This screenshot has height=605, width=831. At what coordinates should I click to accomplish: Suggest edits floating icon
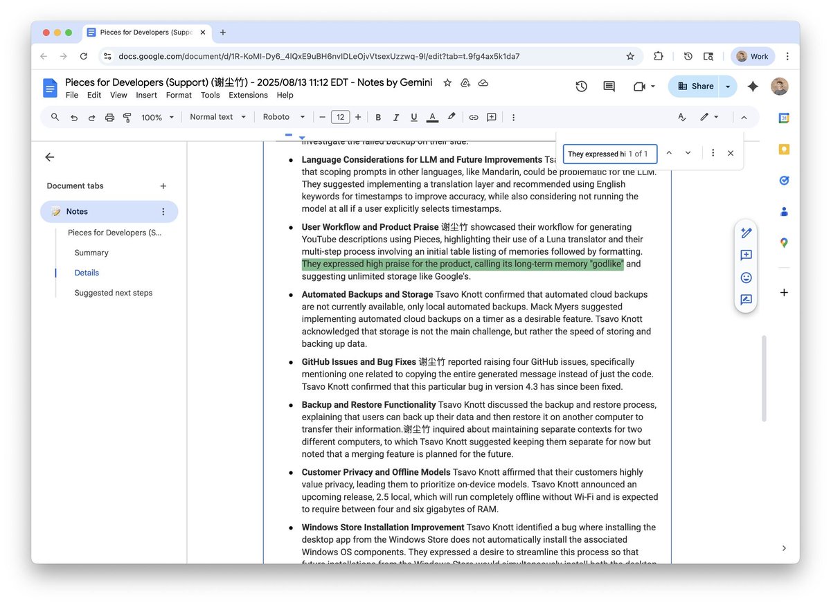click(x=746, y=300)
